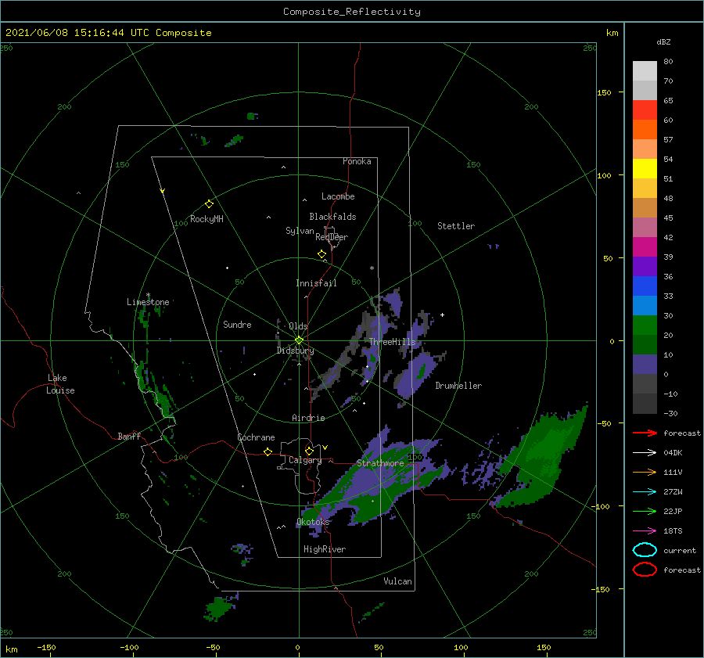Image resolution: width=704 pixels, height=658 pixels.
Task: Click the ThreeHills town label
Action: 393,342
